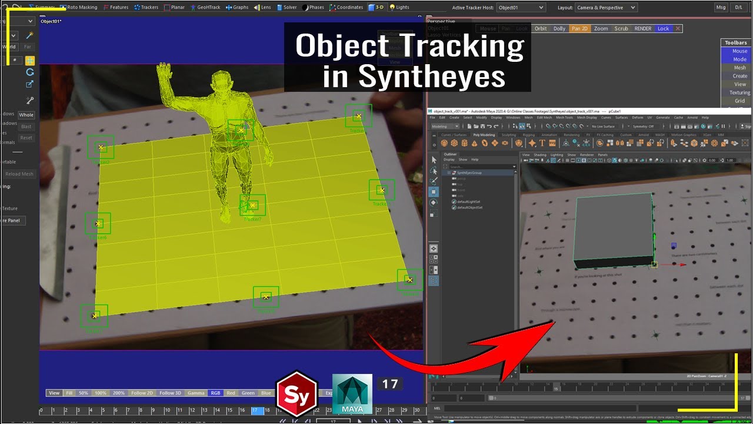Select the Dolly mode in perspective toolbar
The height and width of the screenshot is (424, 753).
click(x=559, y=28)
